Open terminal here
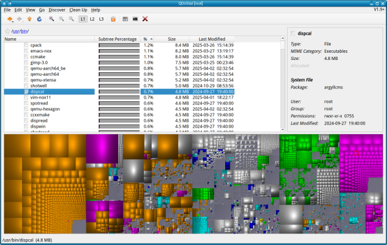387x245 pixels. pyautogui.click(x=135, y=19)
